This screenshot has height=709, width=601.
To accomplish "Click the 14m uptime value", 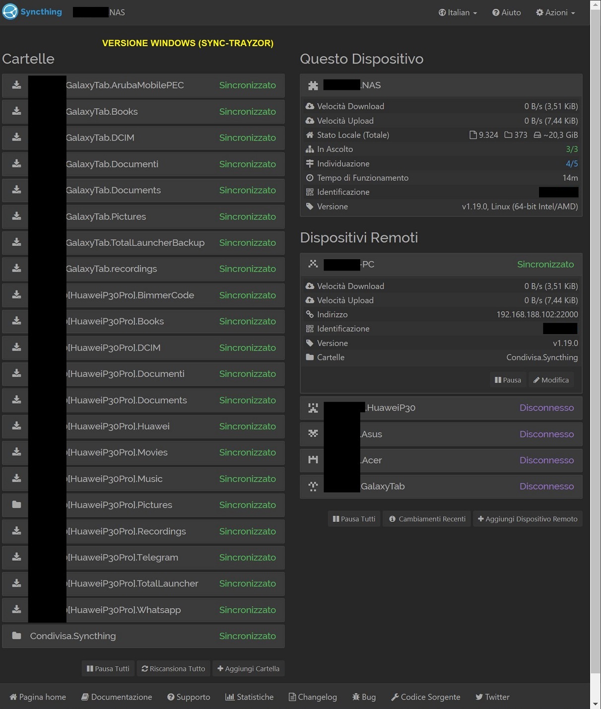I will (570, 178).
